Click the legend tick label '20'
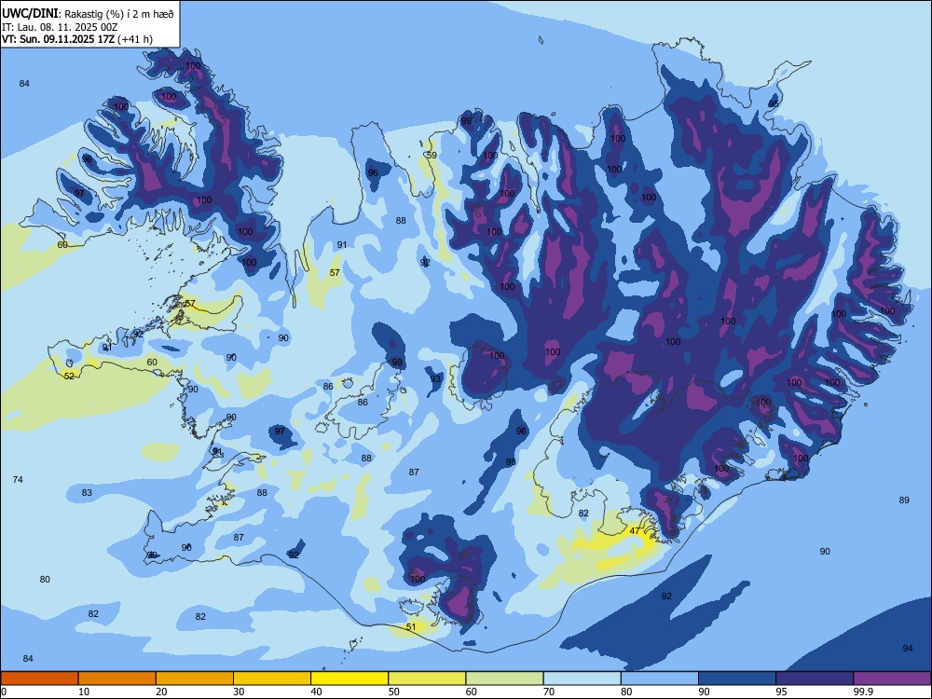932x699 pixels. [x=161, y=692]
